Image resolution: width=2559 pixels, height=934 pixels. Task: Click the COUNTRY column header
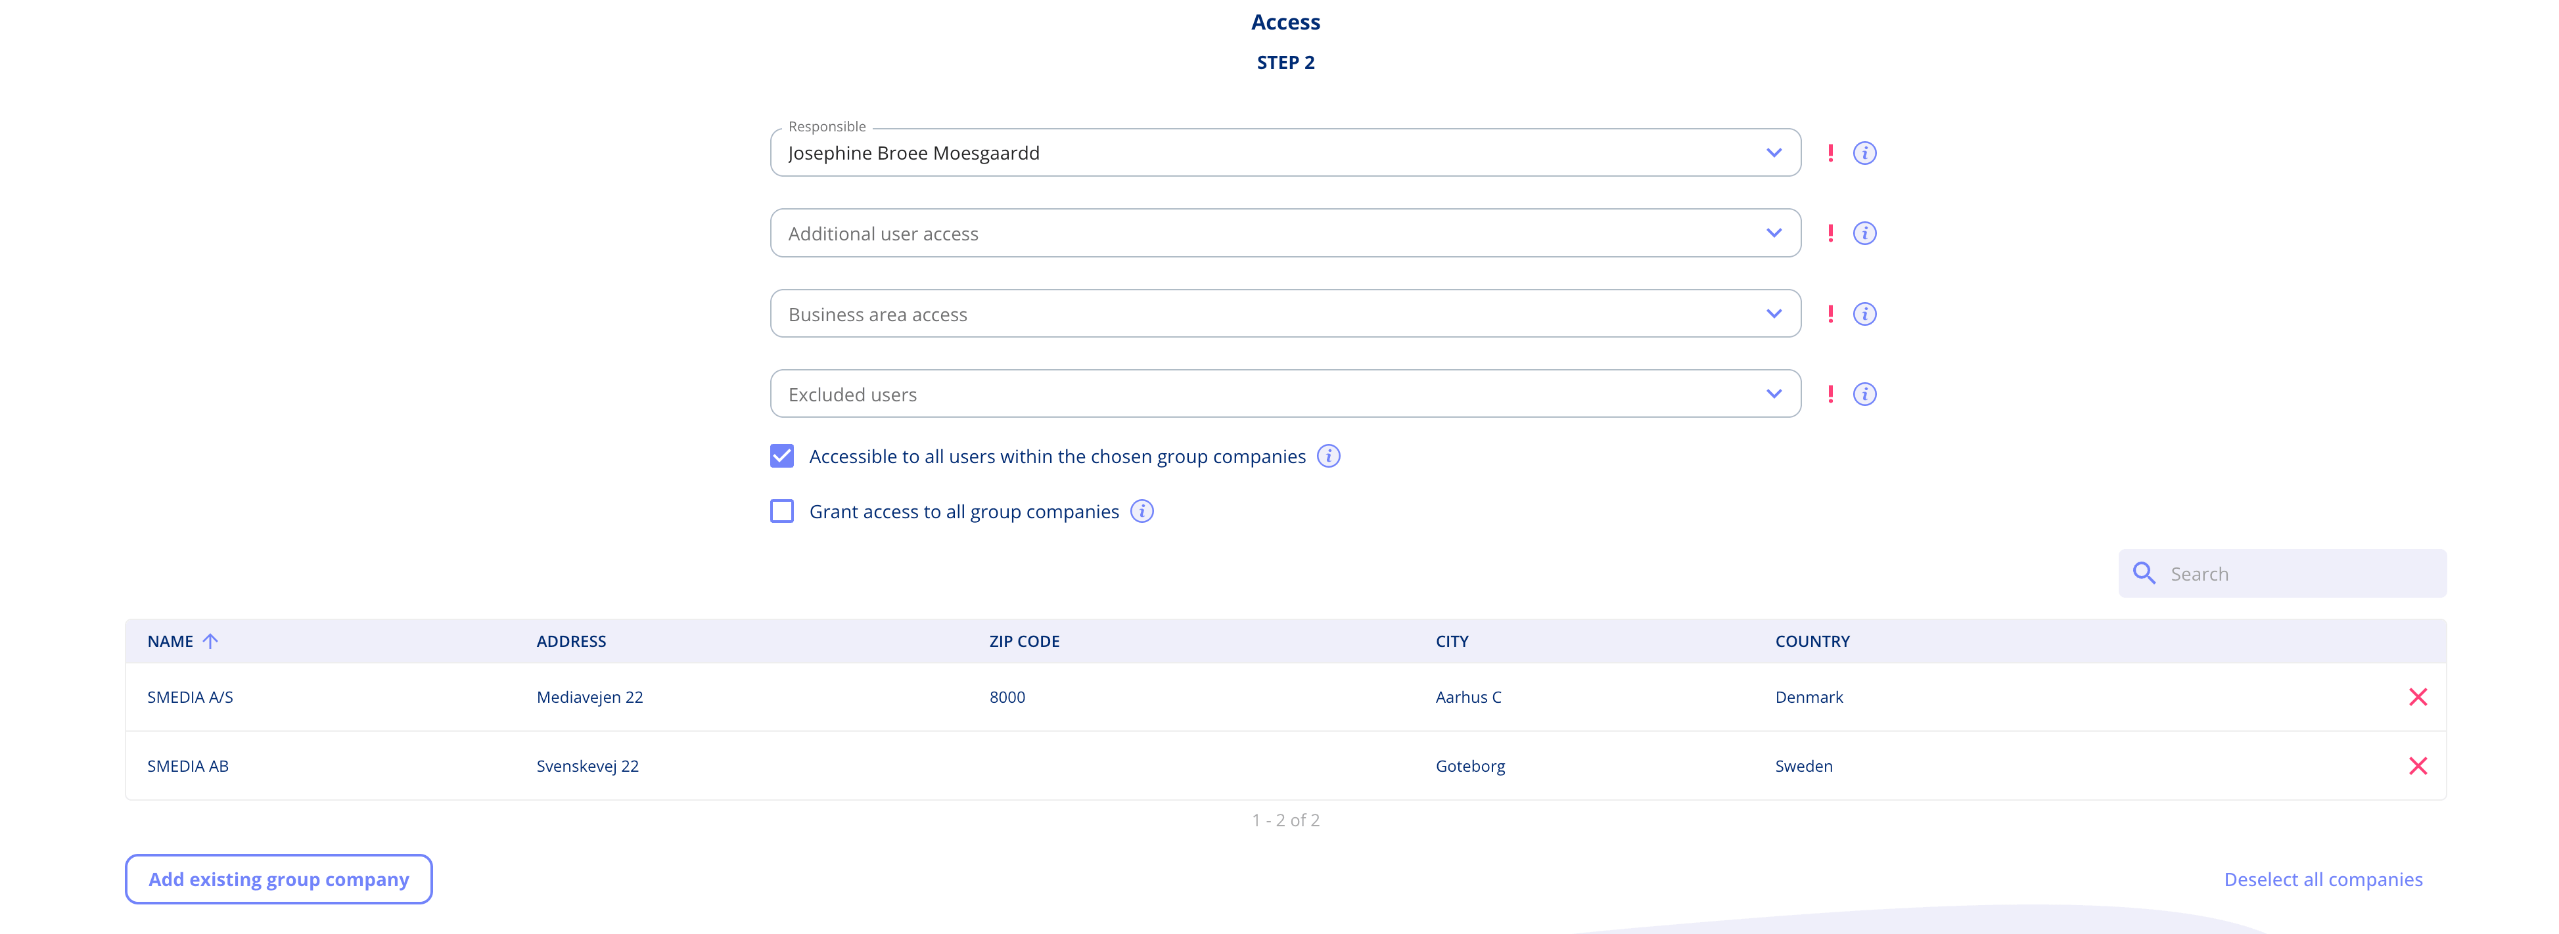click(1812, 641)
